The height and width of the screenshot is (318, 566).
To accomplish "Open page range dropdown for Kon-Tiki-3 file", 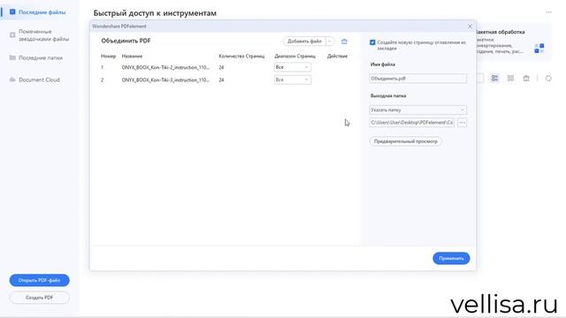I will coord(293,79).
